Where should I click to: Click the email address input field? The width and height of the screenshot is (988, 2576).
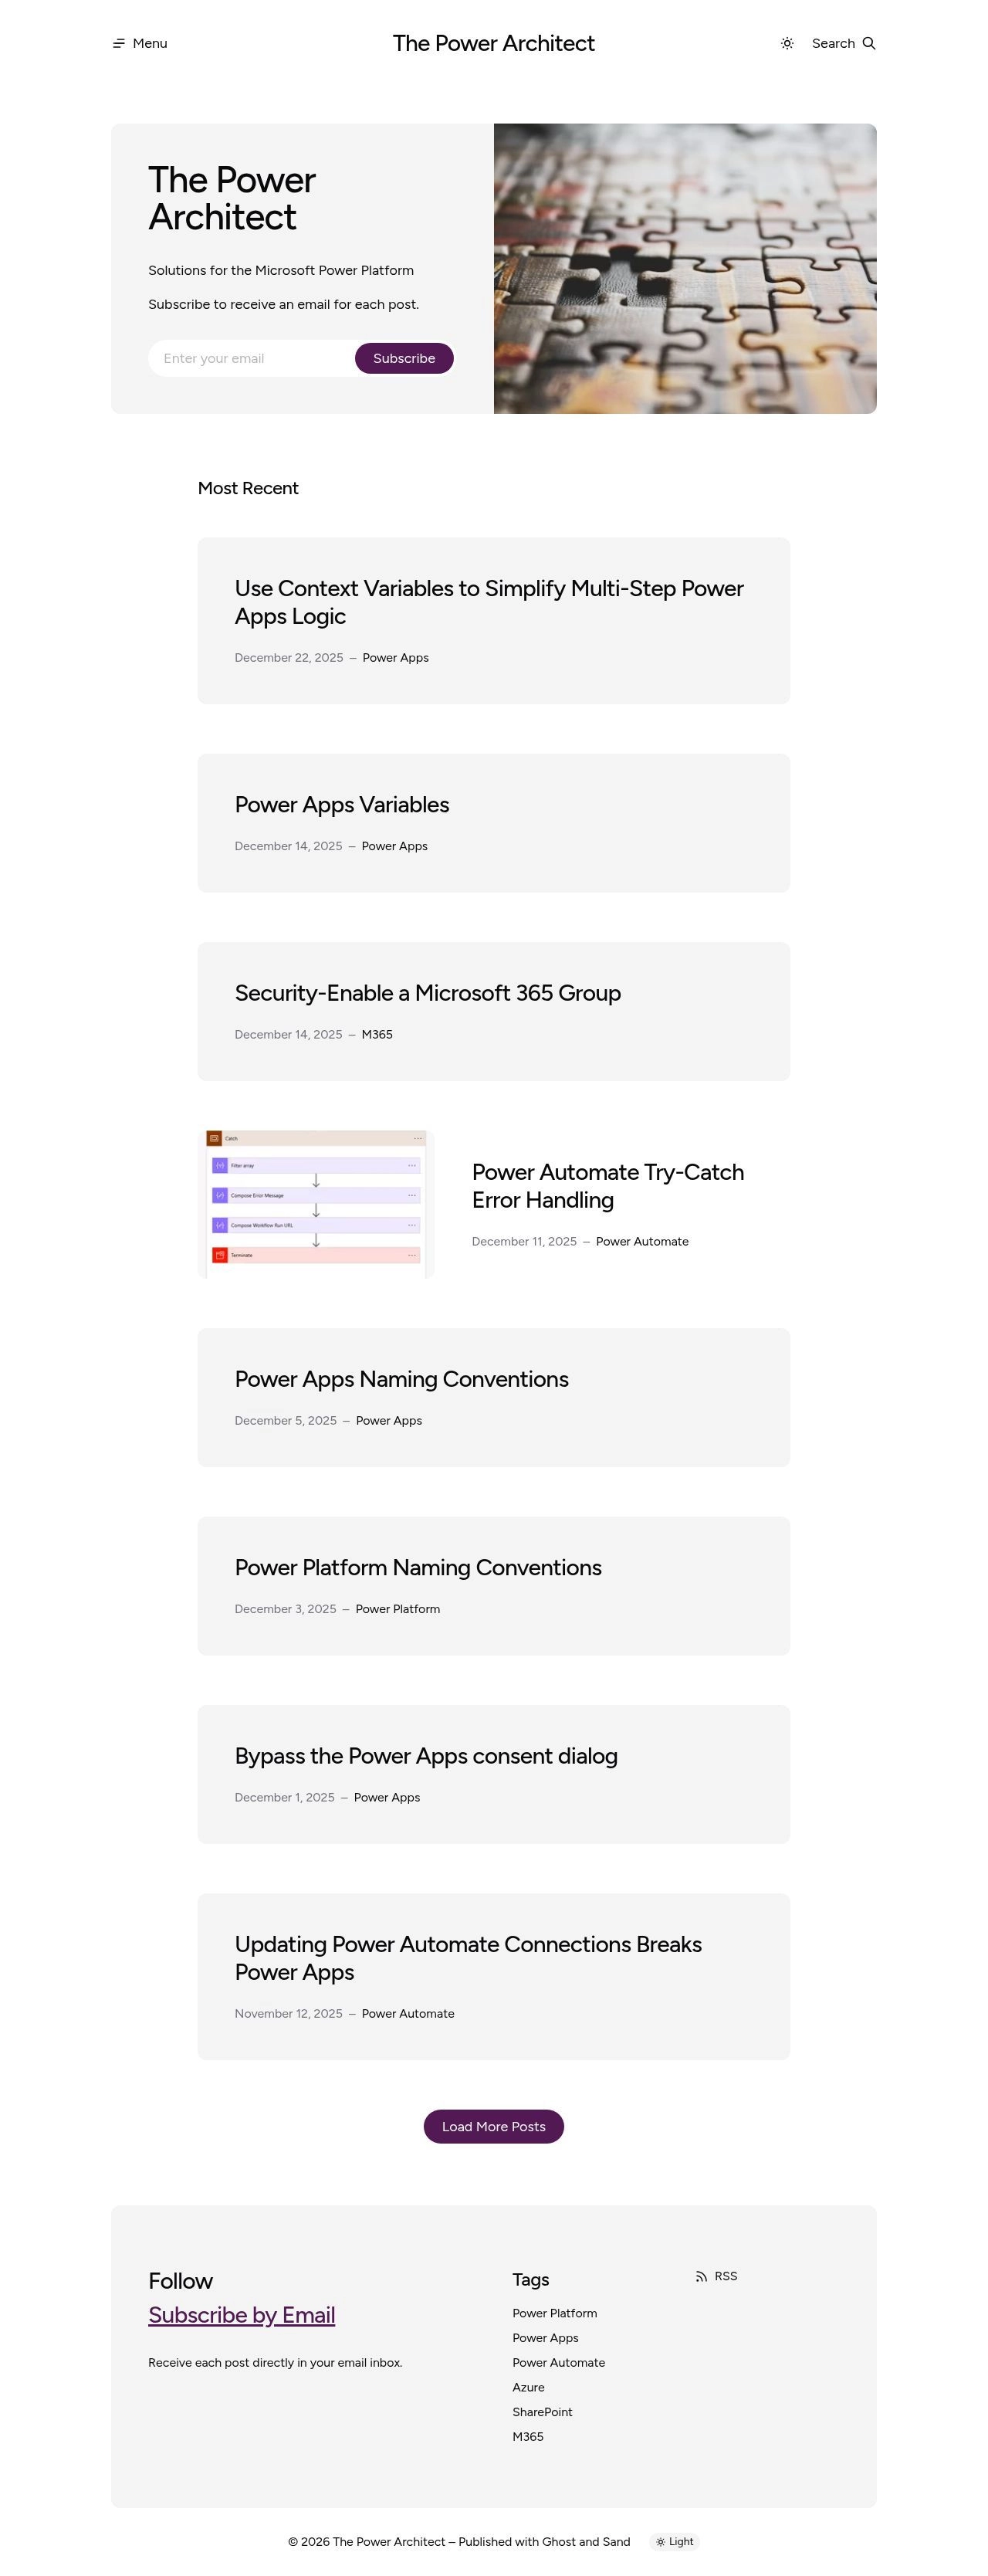[252, 358]
